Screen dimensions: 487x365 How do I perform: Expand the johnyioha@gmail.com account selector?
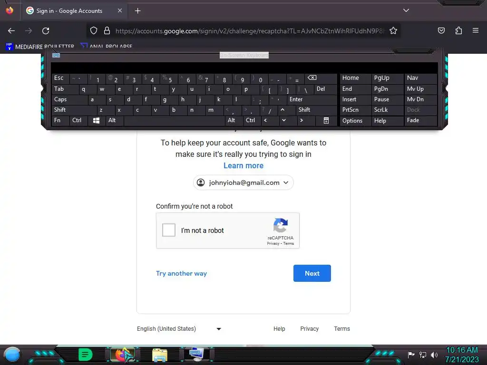click(x=243, y=182)
